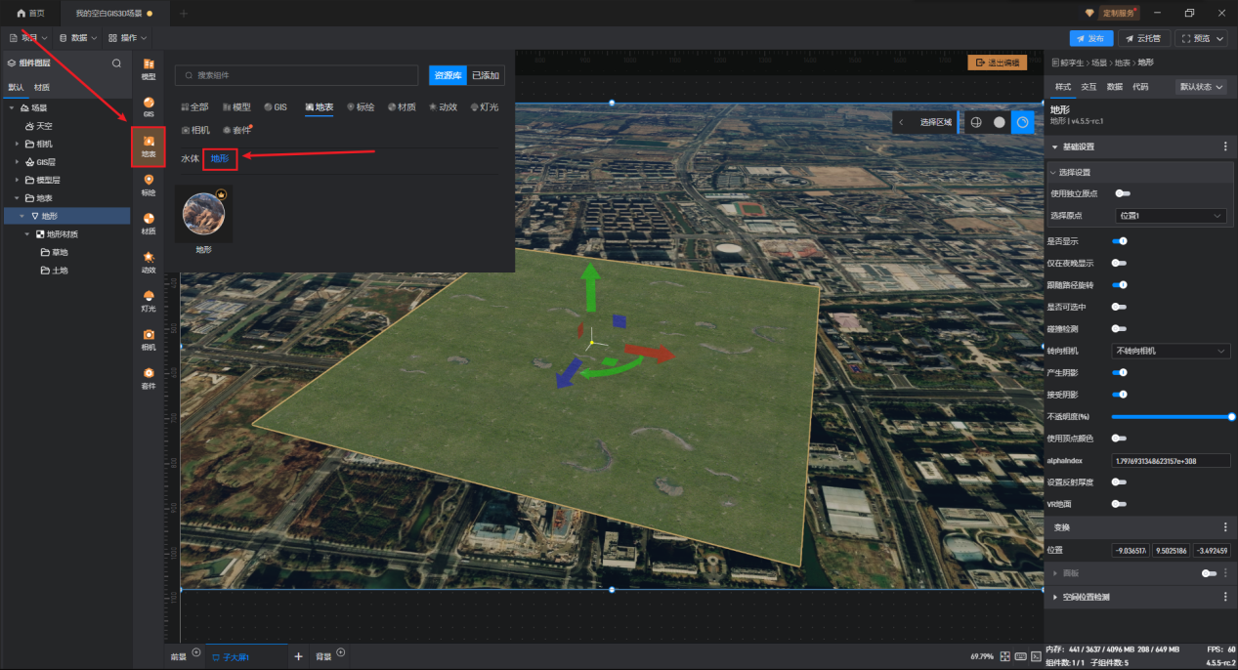The image size is (1238, 670).
Task: Open the GIS component category in sidebar
Action: pyautogui.click(x=149, y=106)
